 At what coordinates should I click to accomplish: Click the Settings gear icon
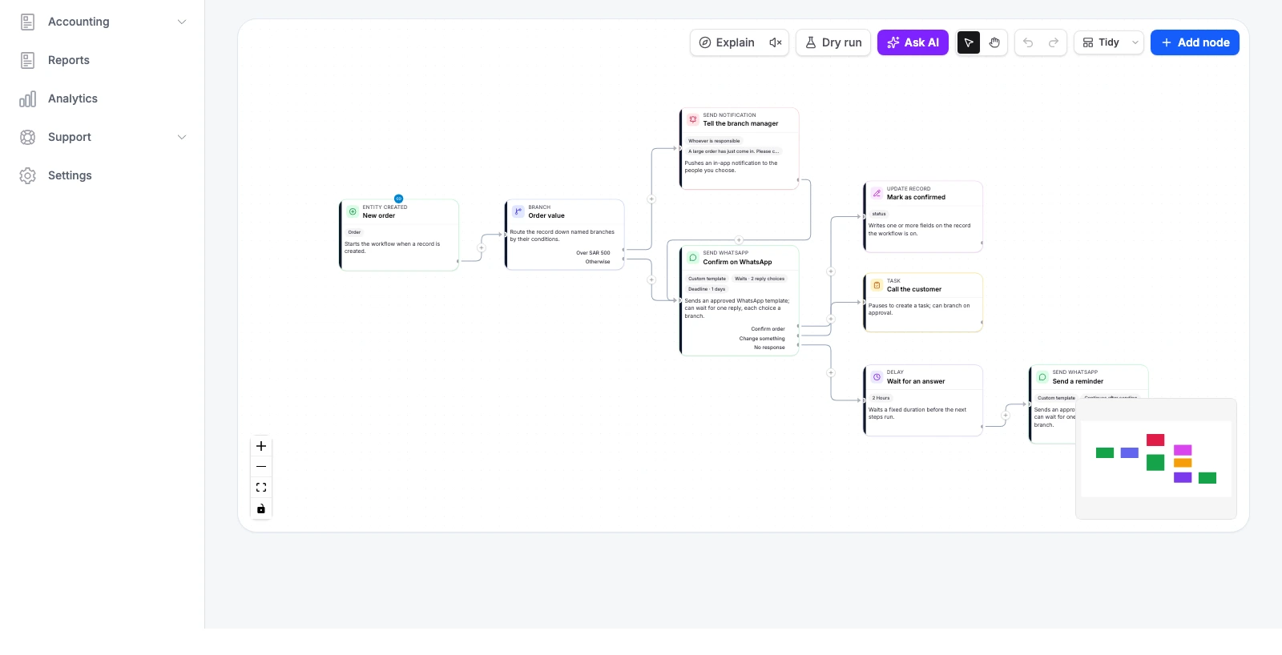(x=28, y=175)
